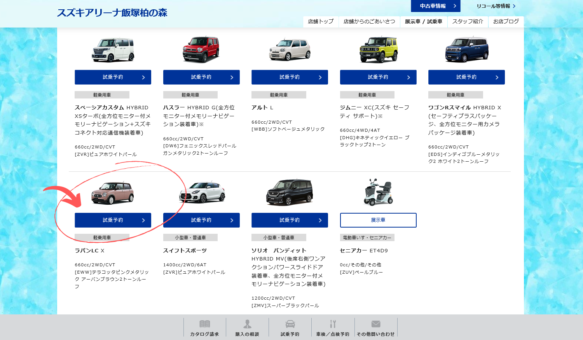This screenshot has width=583, height=340.
Task: Book a test drive for Spacia Custom
Action: point(113,77)
